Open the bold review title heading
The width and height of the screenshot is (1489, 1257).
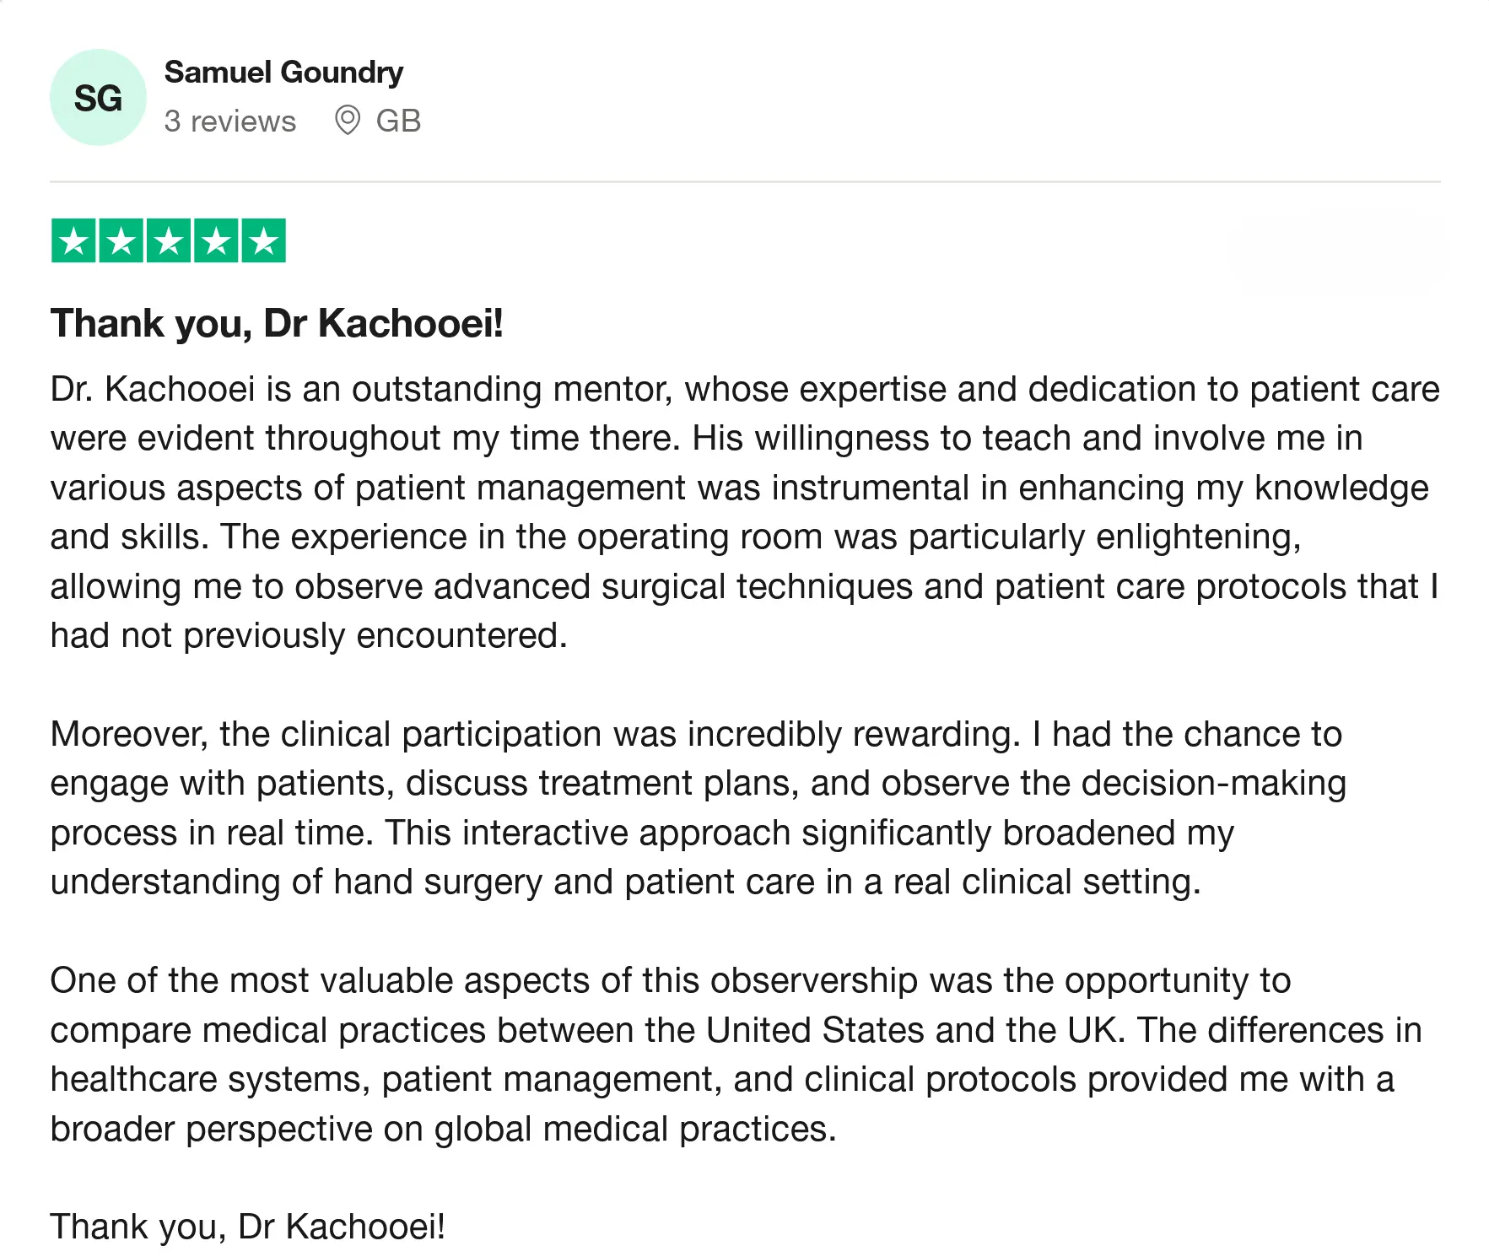pyautogui.click(x=277, y=324)
